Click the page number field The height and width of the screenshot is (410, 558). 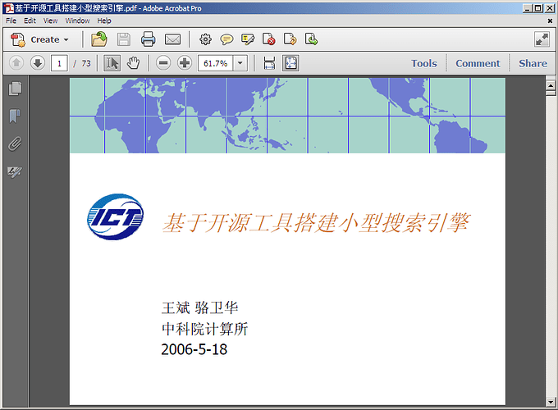tap(59, 63)
